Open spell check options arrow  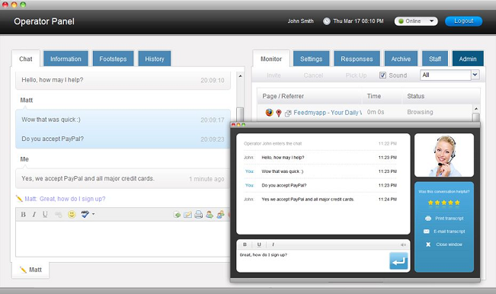pyautogui.click(x=93, y=214)
